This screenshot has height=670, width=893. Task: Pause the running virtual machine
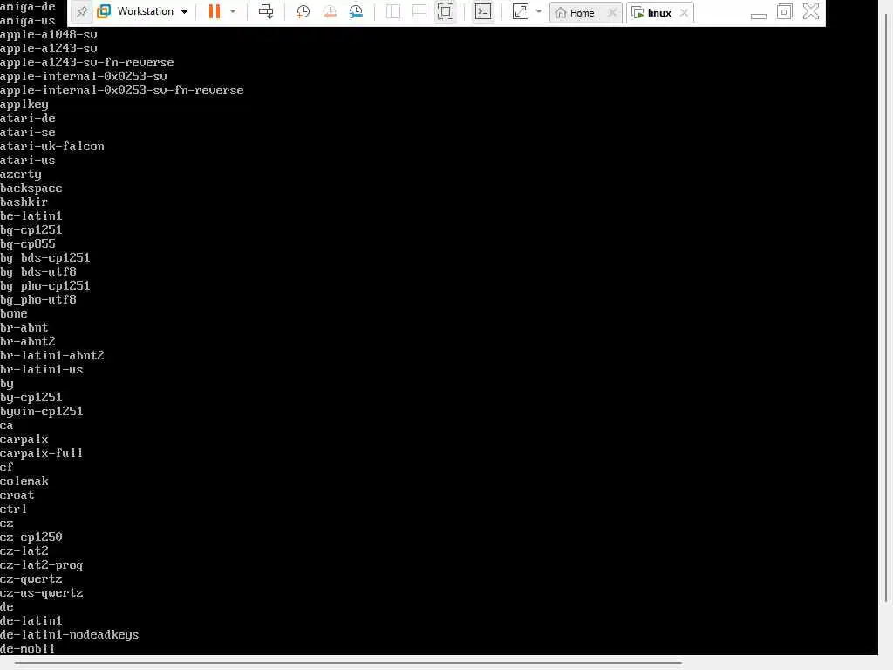(215, 11)
